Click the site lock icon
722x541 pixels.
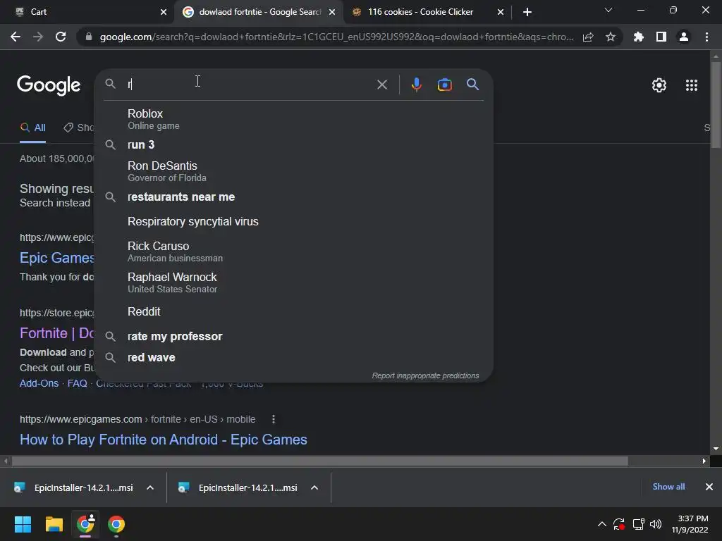click(x=89, y=37)
